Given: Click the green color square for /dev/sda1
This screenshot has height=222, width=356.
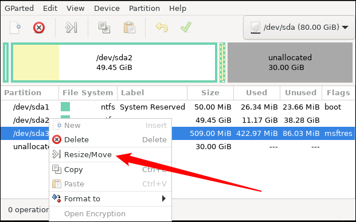Looking at the screenshot, I should [65, 107].
